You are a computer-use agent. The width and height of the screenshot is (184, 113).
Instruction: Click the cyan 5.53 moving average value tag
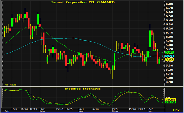point(170,56)
